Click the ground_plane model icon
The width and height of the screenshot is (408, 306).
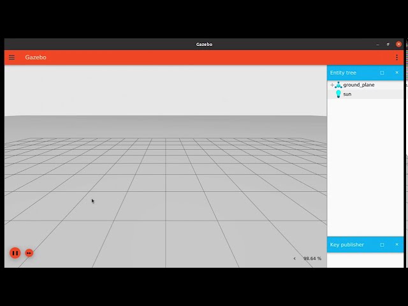pos(339,85)
